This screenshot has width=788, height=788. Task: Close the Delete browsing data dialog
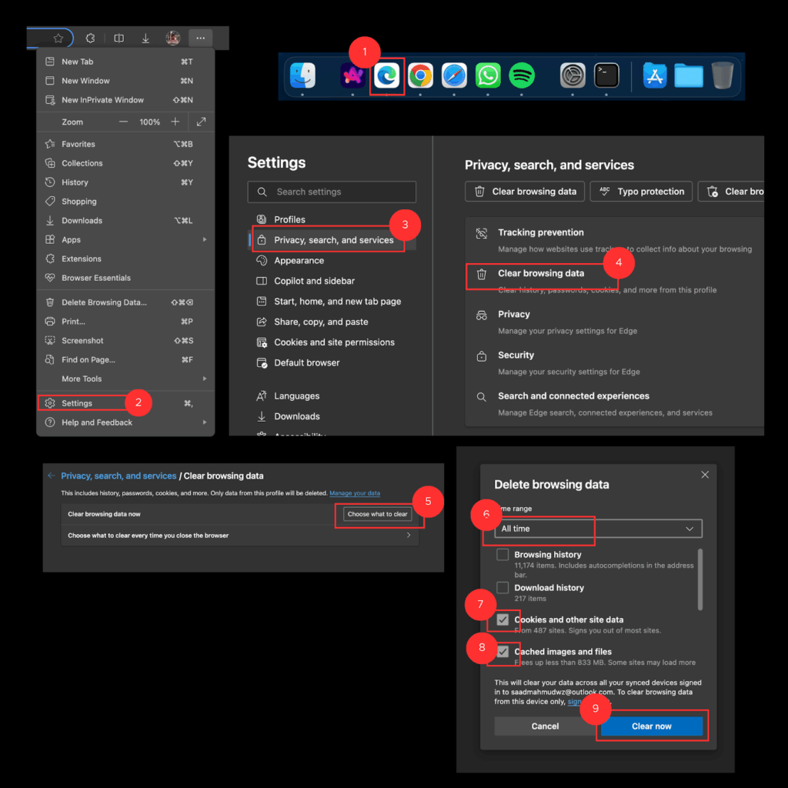click(x=705, y=475)
